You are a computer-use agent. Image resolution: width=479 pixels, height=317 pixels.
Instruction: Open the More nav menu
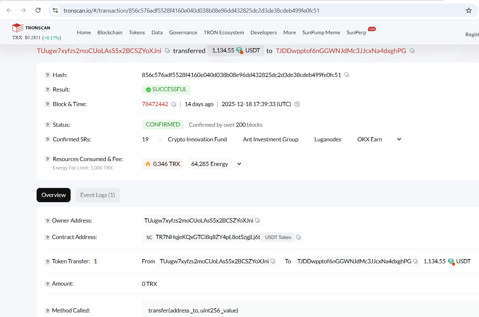point(290,32)
